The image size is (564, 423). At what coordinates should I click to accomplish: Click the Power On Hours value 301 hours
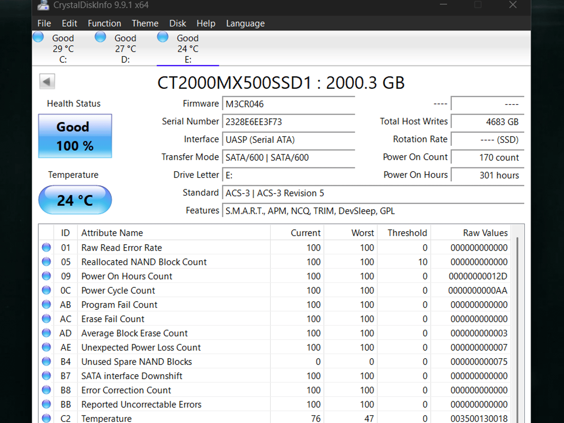click(487, 175)
